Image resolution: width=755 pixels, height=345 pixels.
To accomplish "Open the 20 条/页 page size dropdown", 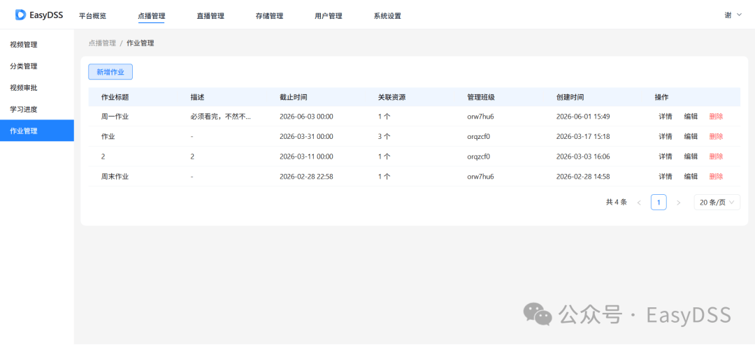I will 717,203.
